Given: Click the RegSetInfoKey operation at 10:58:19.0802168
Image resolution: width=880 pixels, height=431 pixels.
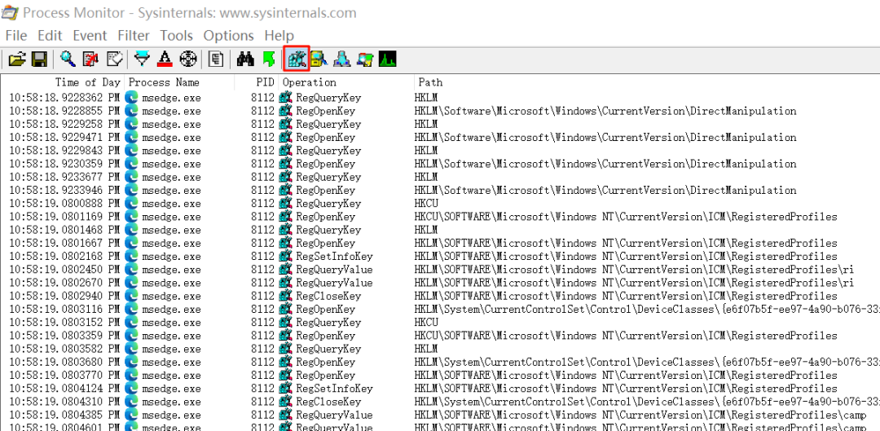Looking at the screenshot, I should click(x=335, y=257).
